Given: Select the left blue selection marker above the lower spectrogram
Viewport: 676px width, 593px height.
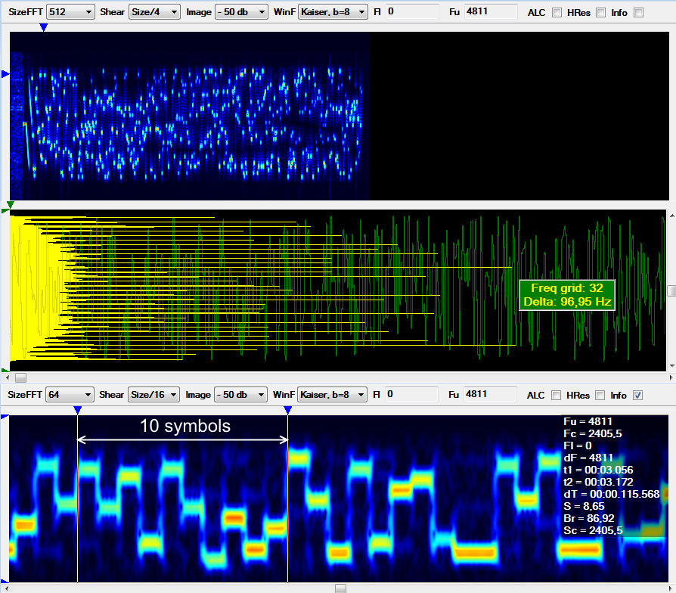Looking at the screenshot, I should [79, 410].
